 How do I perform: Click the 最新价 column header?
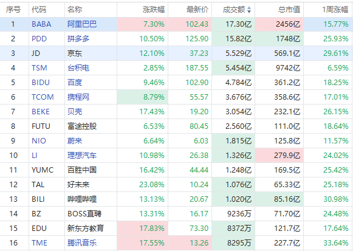click(x=197, y=10)
